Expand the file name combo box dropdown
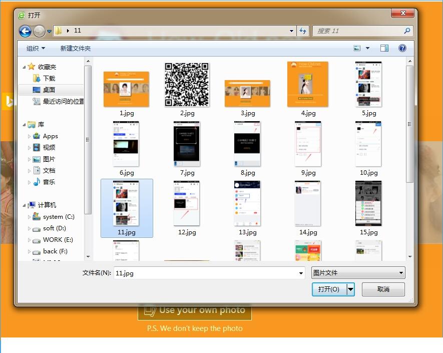The height and width of the screenshot is (353, 443). click(301, 273)
